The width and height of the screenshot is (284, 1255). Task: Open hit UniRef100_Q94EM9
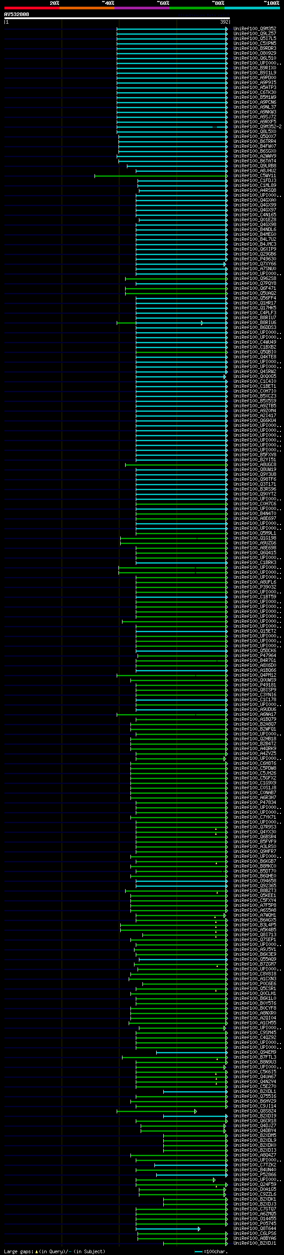point(255,1052)
